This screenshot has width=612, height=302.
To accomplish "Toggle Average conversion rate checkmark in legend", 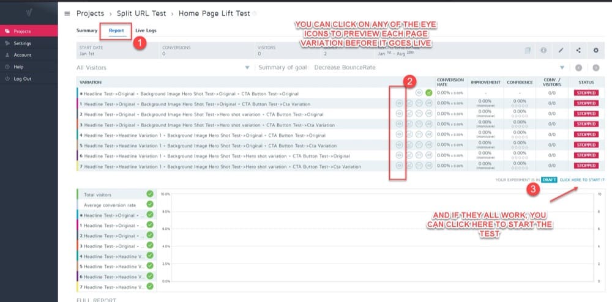I will coord(150,204).
